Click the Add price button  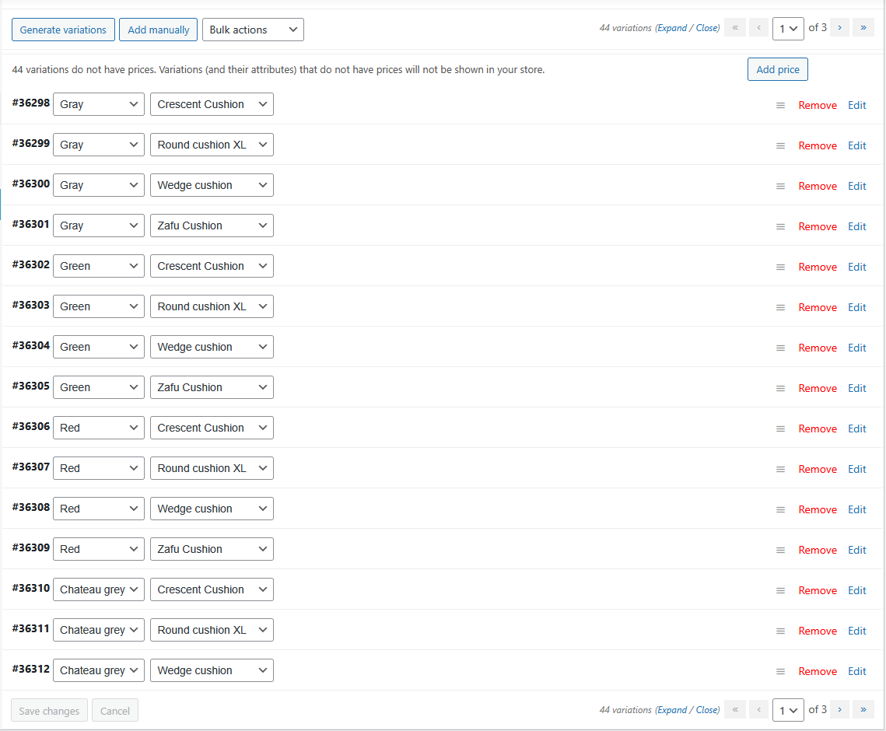click(778, 69)
